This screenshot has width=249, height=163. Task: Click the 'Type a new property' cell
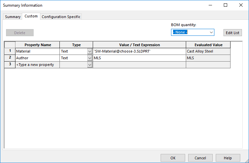point(38,65)
